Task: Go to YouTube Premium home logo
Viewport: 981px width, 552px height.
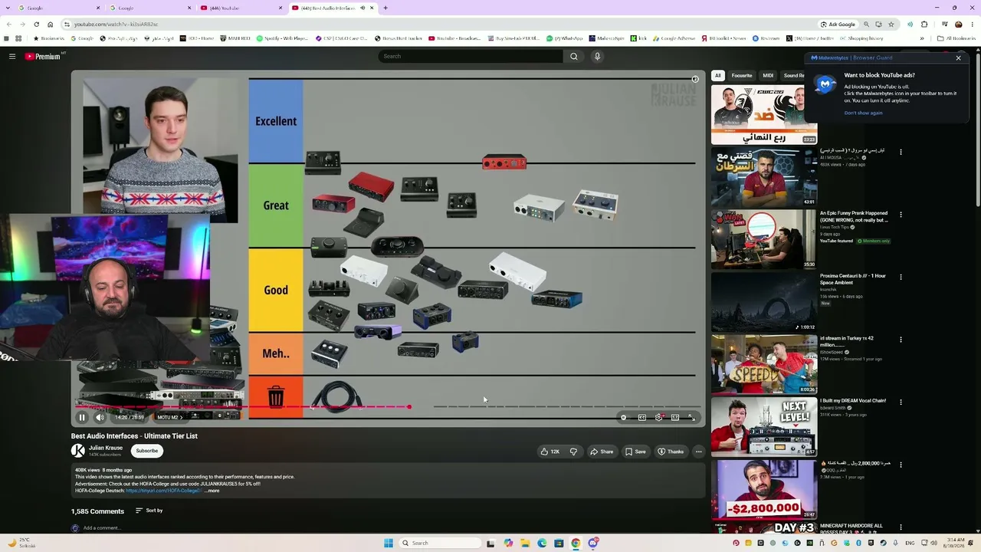Action: tap(43, 56)
